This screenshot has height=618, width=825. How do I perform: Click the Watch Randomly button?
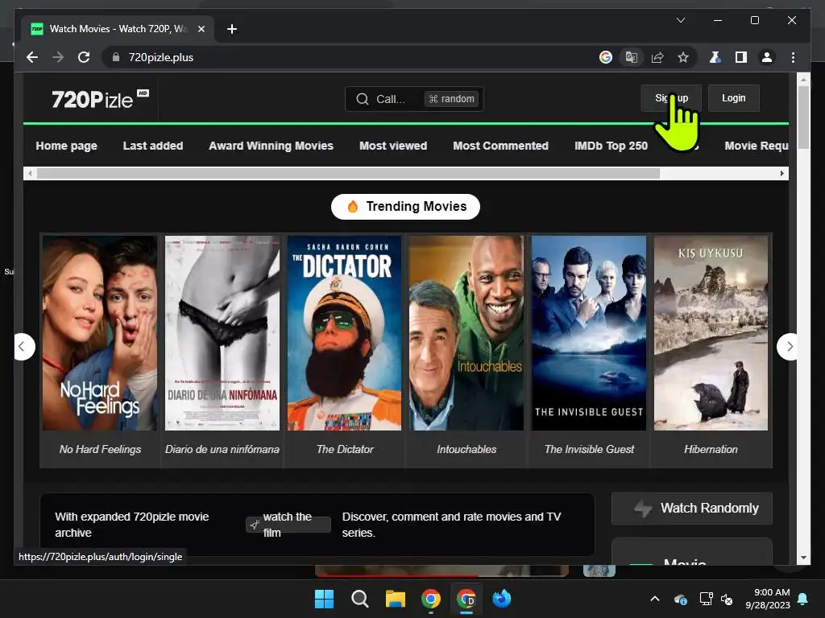click(x=692, y=509)
